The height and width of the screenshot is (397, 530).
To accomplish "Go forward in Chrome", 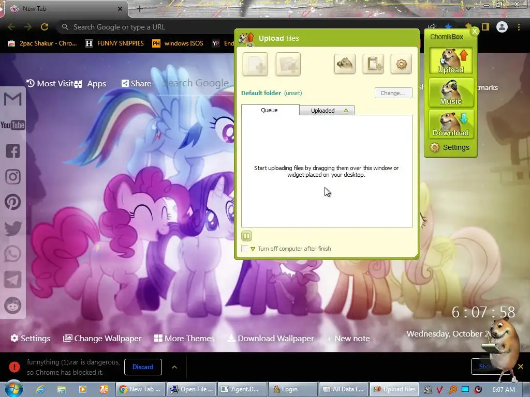I will tap(28, 27).
